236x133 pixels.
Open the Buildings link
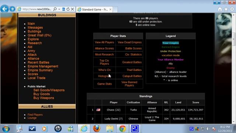coord(34,31)
